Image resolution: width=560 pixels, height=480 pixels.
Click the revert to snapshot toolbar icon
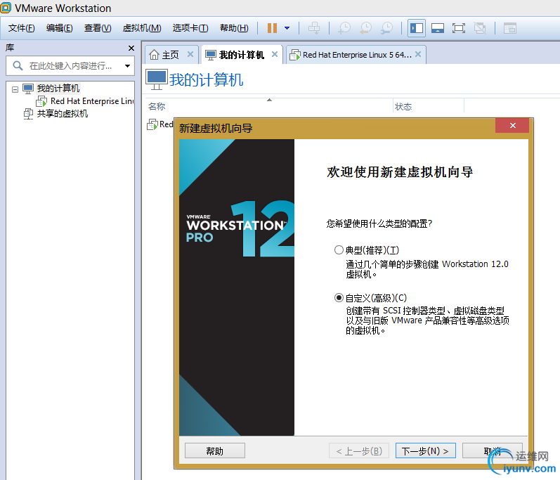[365, 28]
